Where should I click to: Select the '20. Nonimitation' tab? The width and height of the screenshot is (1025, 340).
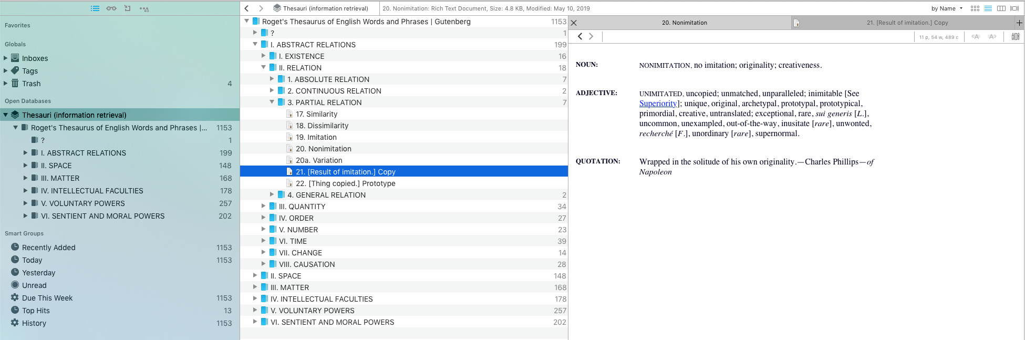[x=684, y=23]
